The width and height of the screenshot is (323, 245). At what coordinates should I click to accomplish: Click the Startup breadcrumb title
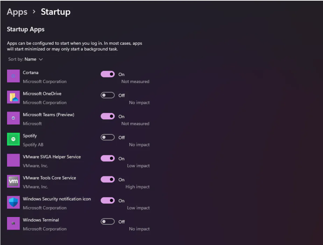coord(56,12)
